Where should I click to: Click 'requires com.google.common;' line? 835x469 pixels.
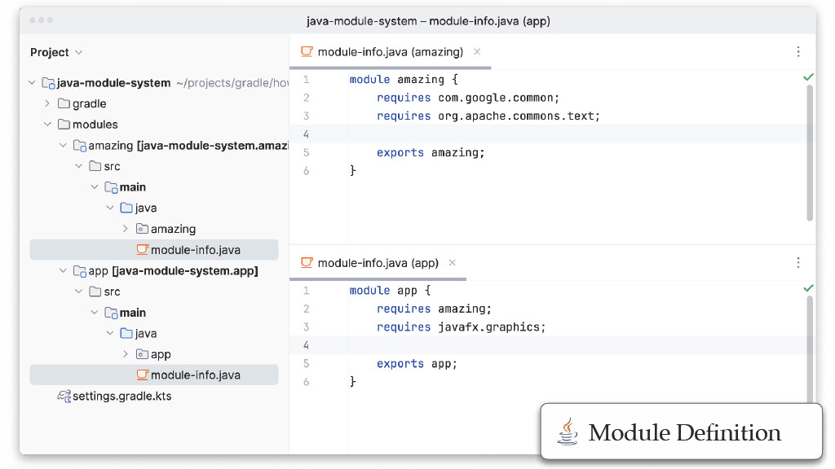click(x=468, y=98)
